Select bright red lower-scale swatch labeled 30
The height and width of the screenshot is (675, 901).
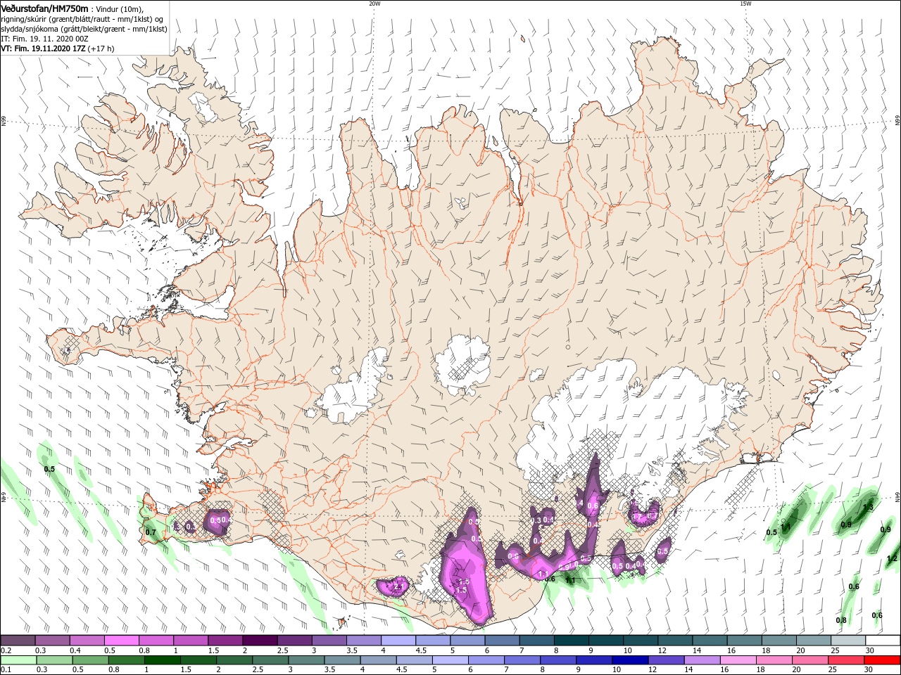(x=882, y=660)
